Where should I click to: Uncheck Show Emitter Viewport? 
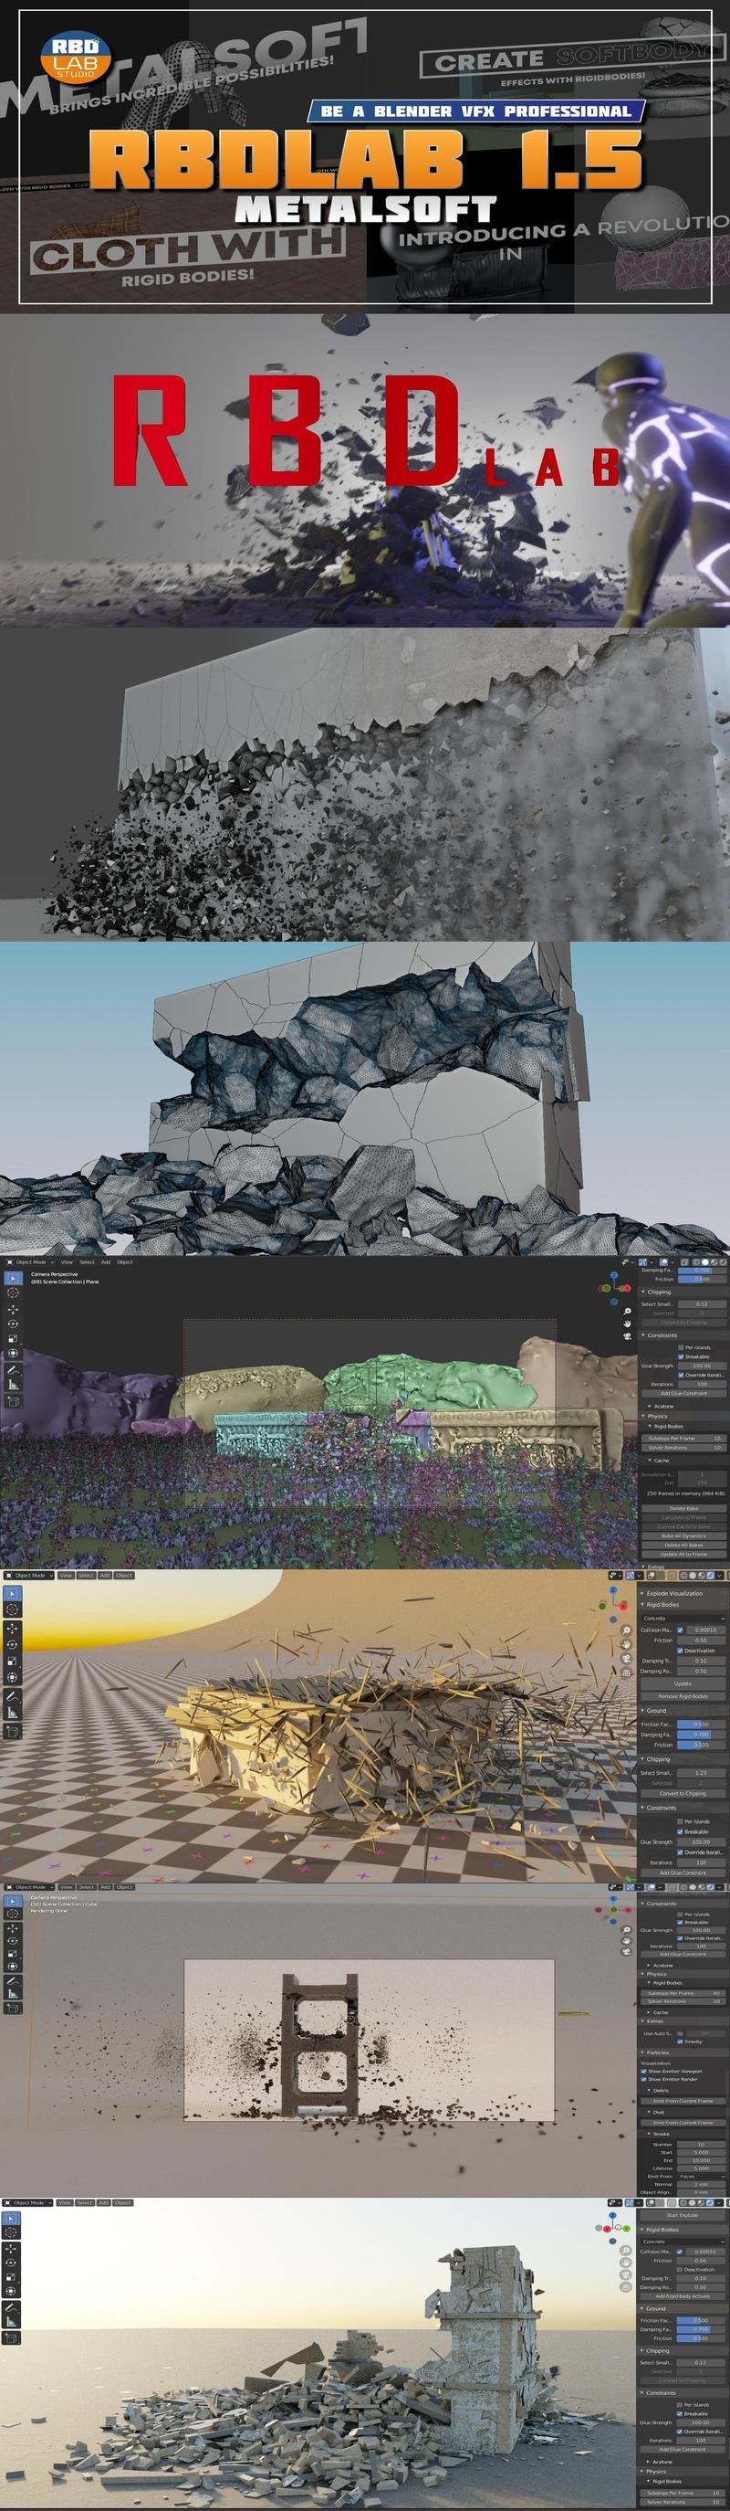644,2072
